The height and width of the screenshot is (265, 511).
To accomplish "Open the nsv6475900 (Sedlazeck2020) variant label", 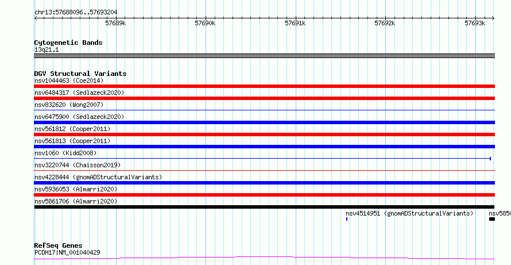I will point(79,117).
